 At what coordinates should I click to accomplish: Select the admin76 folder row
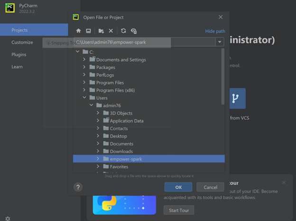click(x=149, y=106)
